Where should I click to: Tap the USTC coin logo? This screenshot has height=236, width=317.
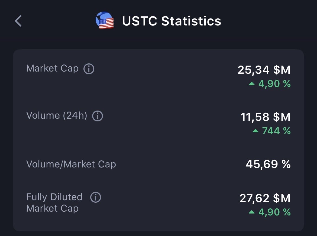tap(105, 20)
